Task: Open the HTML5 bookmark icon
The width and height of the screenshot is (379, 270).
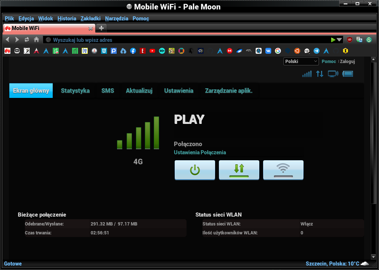Action: point(104,51)
